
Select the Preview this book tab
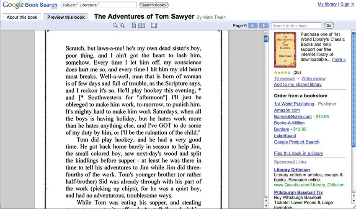coord(66,17)
